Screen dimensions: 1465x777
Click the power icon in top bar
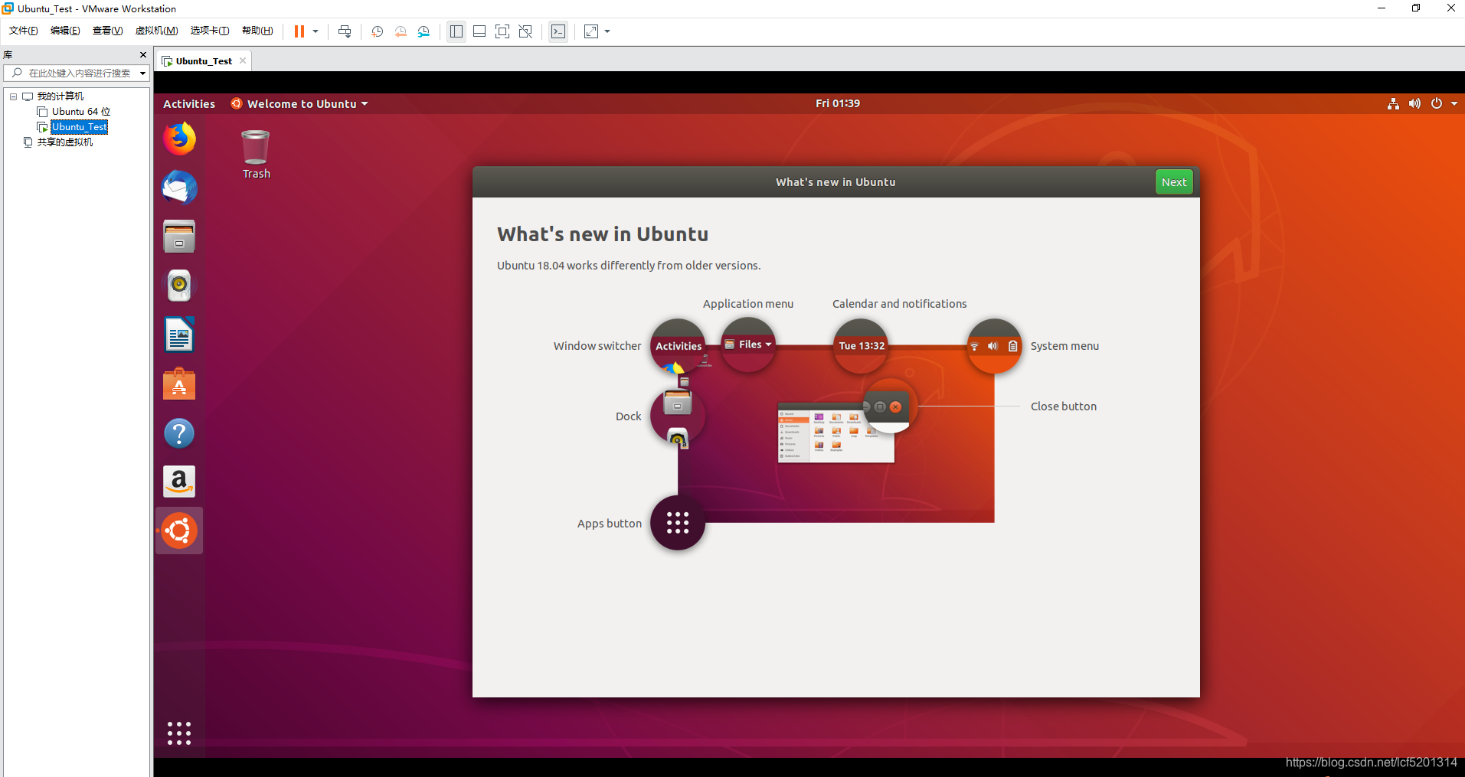(x=1437, y=104)
